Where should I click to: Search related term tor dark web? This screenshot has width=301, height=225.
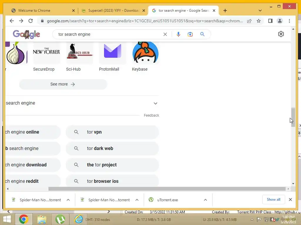point(112,149)
